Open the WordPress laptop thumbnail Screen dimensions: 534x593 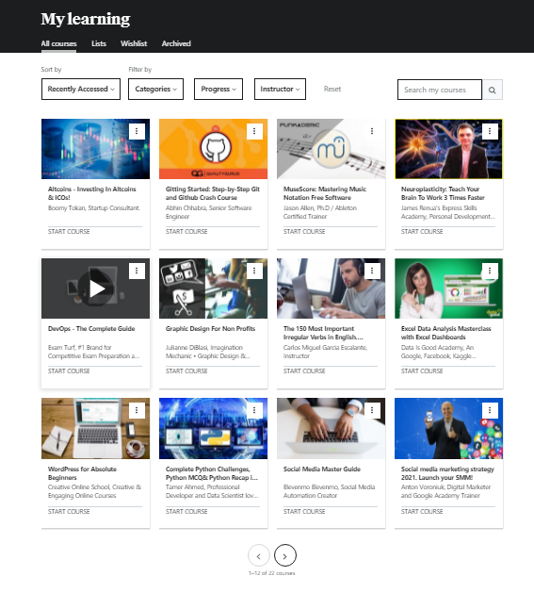pyautogui.click(x=96, y=429)
